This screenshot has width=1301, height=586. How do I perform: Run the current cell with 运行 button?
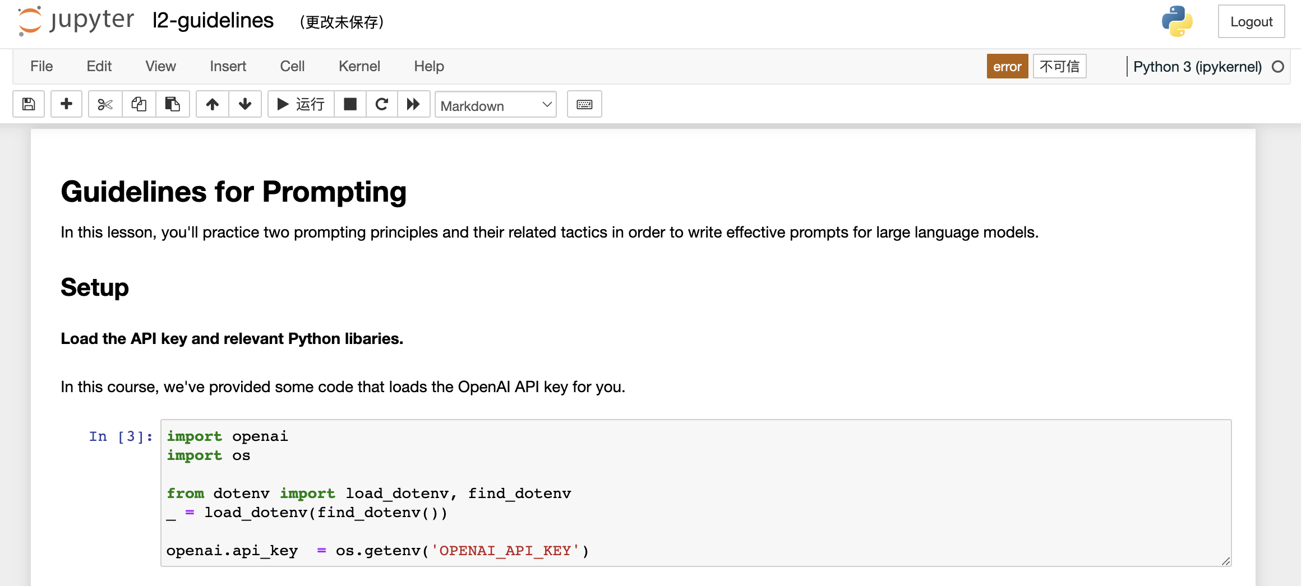coord(301,104)
